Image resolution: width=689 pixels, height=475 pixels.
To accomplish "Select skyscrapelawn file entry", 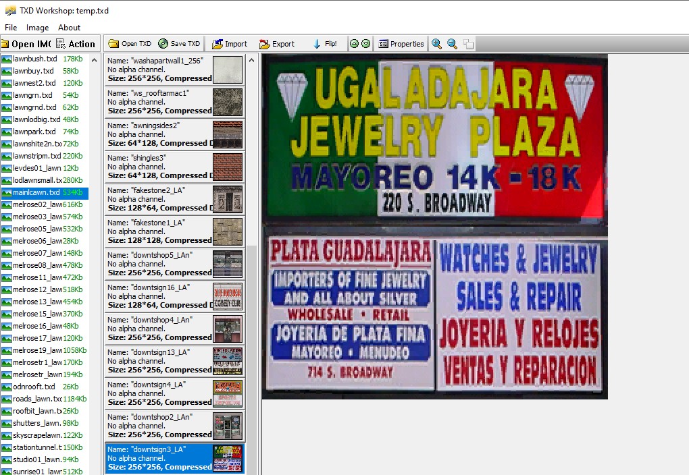I will click(45, 435).
